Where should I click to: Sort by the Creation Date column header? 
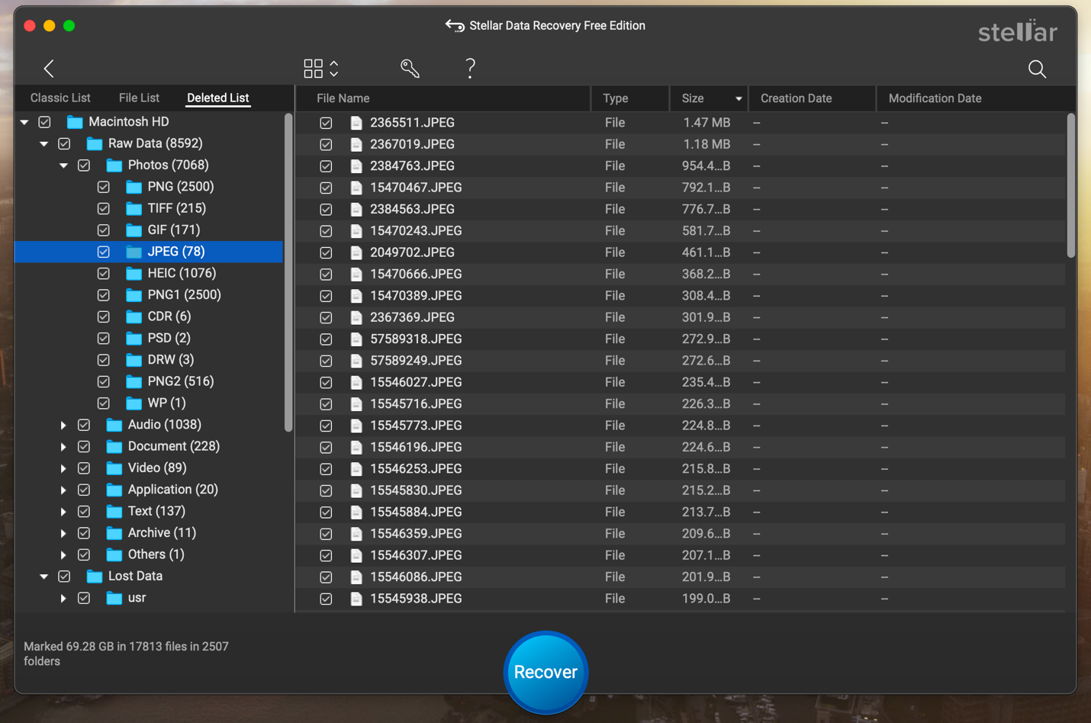812,98
